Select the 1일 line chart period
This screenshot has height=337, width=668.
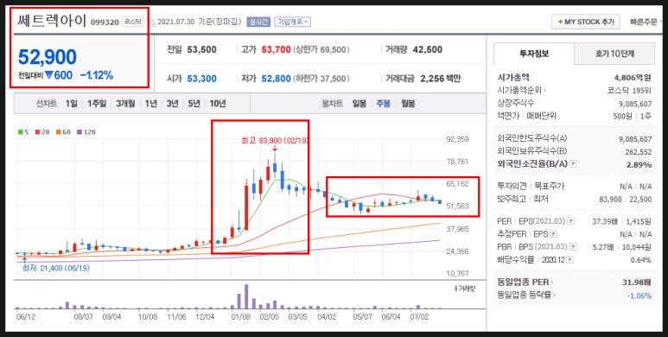click(72, 104)
